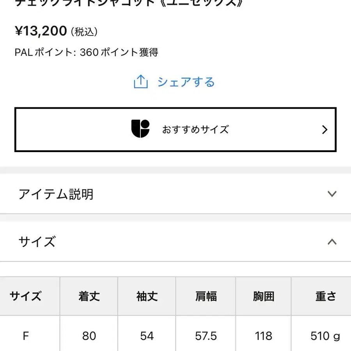351x351 pixels.
Task: Click the down chevron next to アイテム説明
Action: pos(332,194)
